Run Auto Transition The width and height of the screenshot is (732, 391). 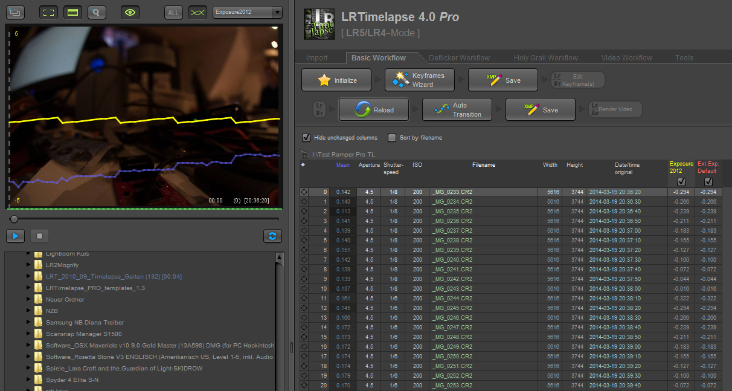click(457, 109)
